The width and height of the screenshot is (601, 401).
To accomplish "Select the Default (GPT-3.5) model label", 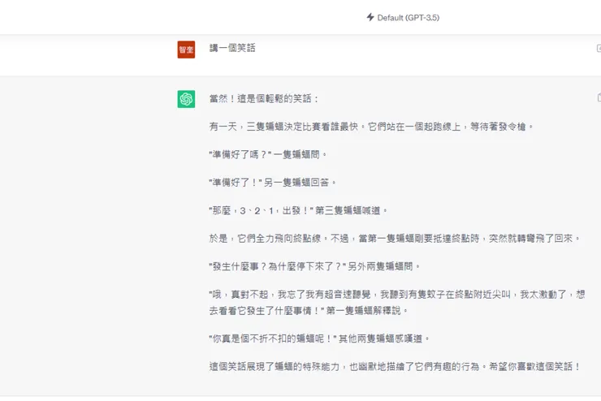I will point(409,18).
